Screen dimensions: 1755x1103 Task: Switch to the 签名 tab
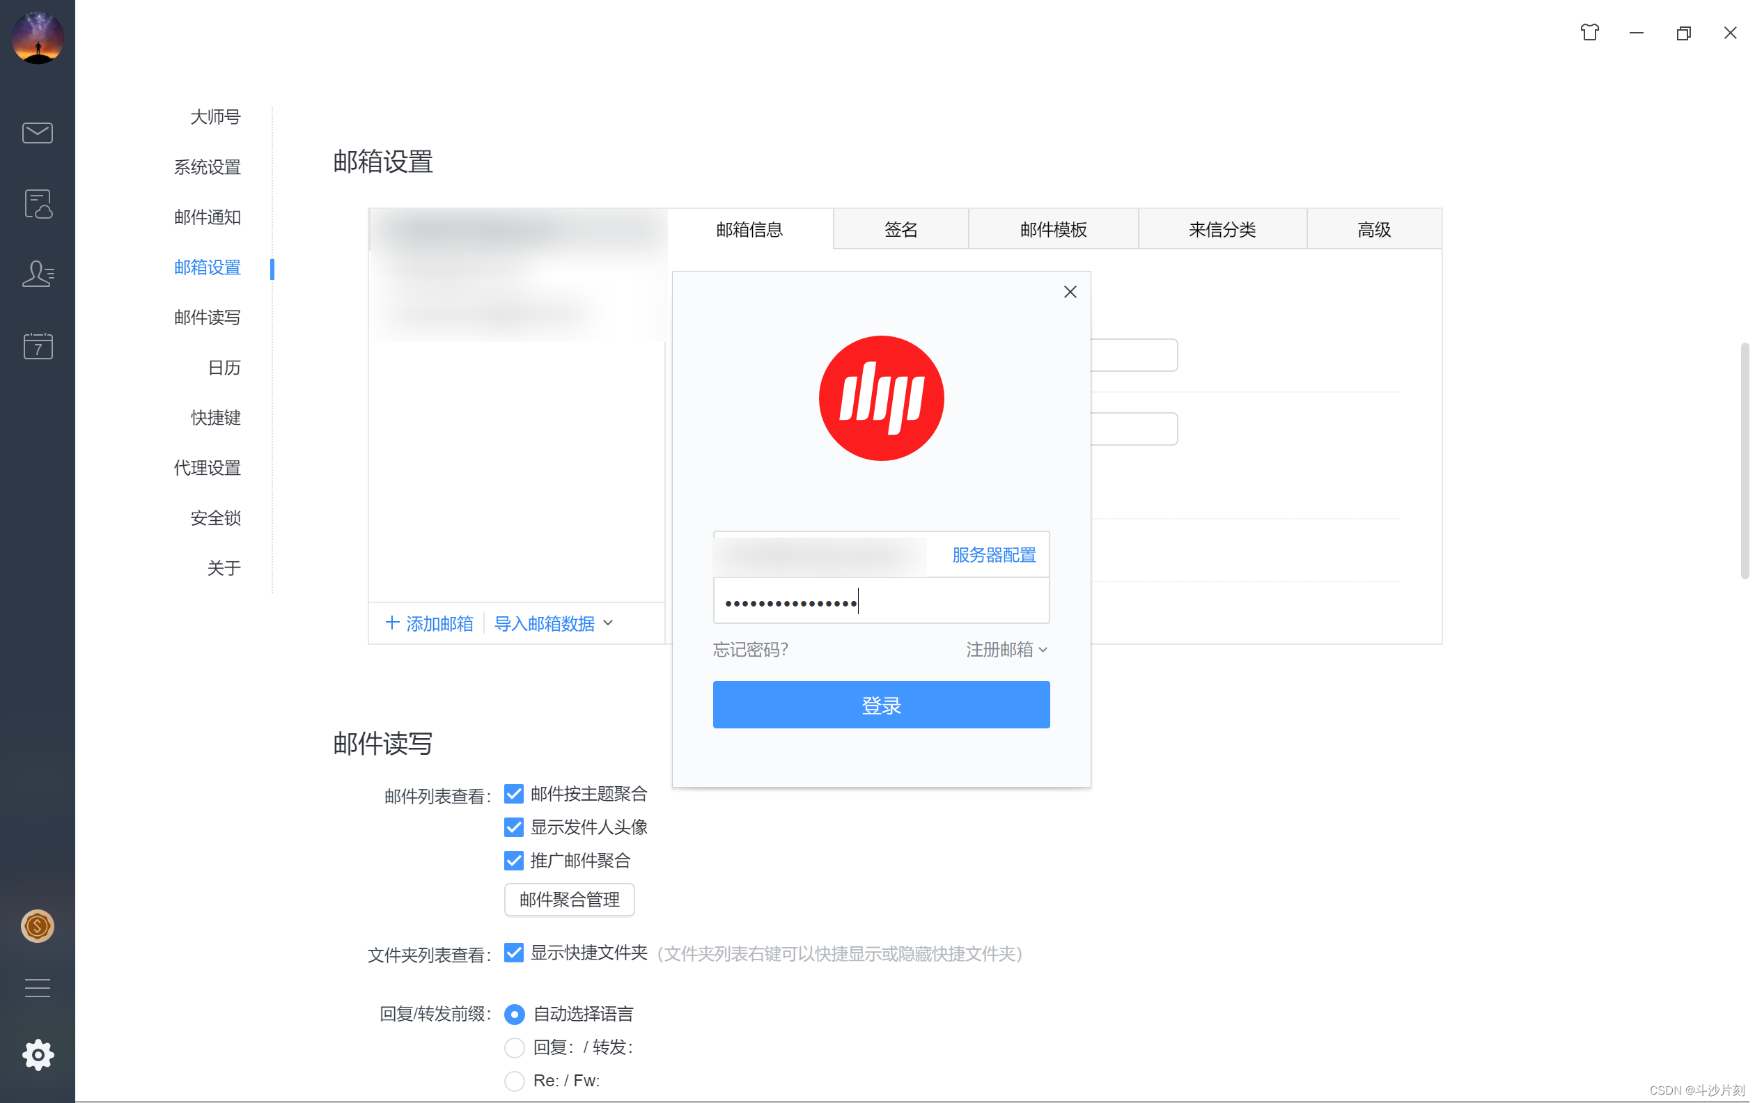[x=900, y=230]
